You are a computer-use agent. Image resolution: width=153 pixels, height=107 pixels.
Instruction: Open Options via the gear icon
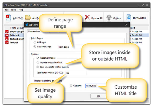tap(110, 18)
